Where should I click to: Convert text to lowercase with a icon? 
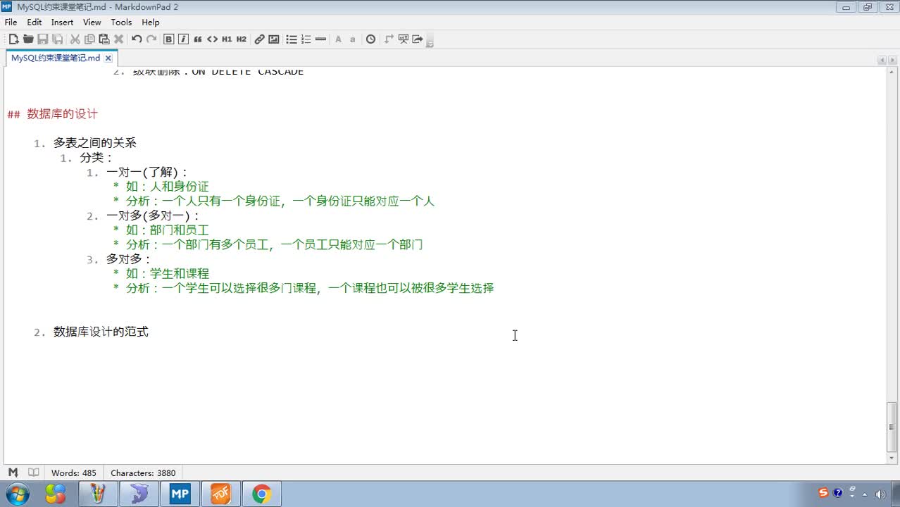353,39
